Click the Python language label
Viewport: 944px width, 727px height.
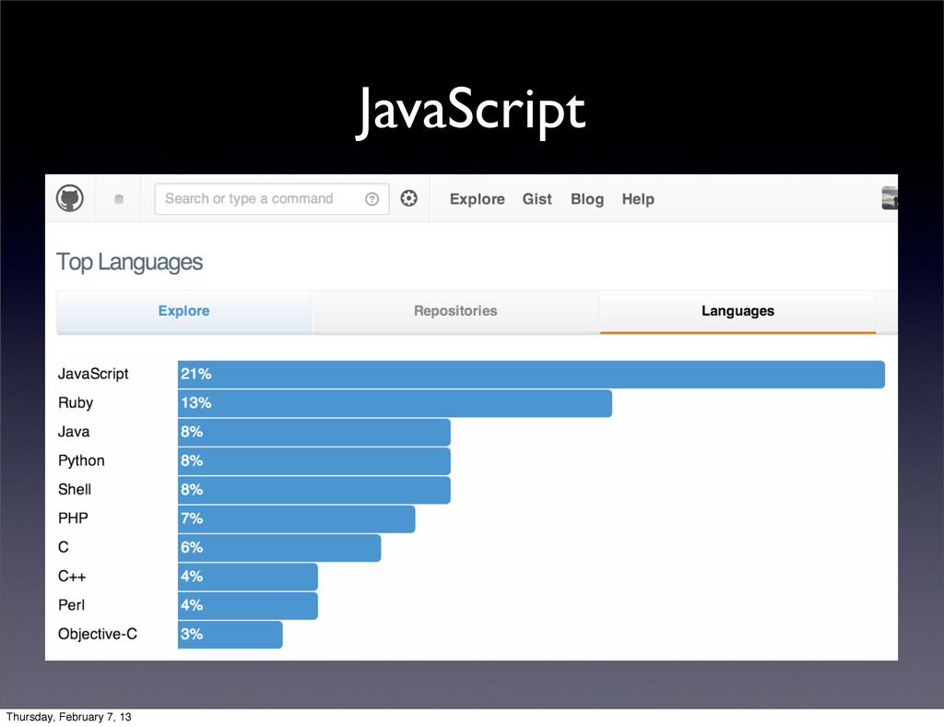point(81,460)
